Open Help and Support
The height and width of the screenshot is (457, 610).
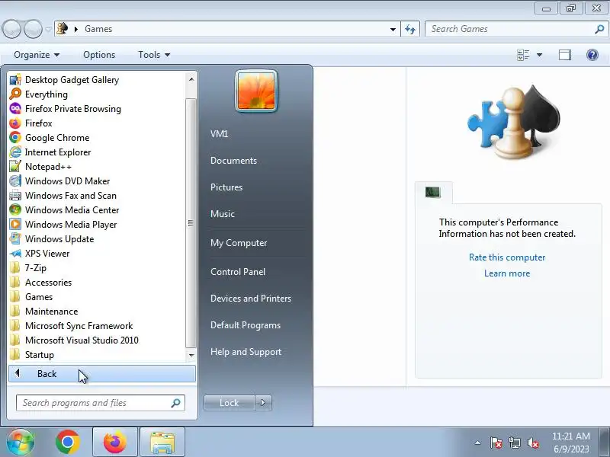[x=246, y=352]
